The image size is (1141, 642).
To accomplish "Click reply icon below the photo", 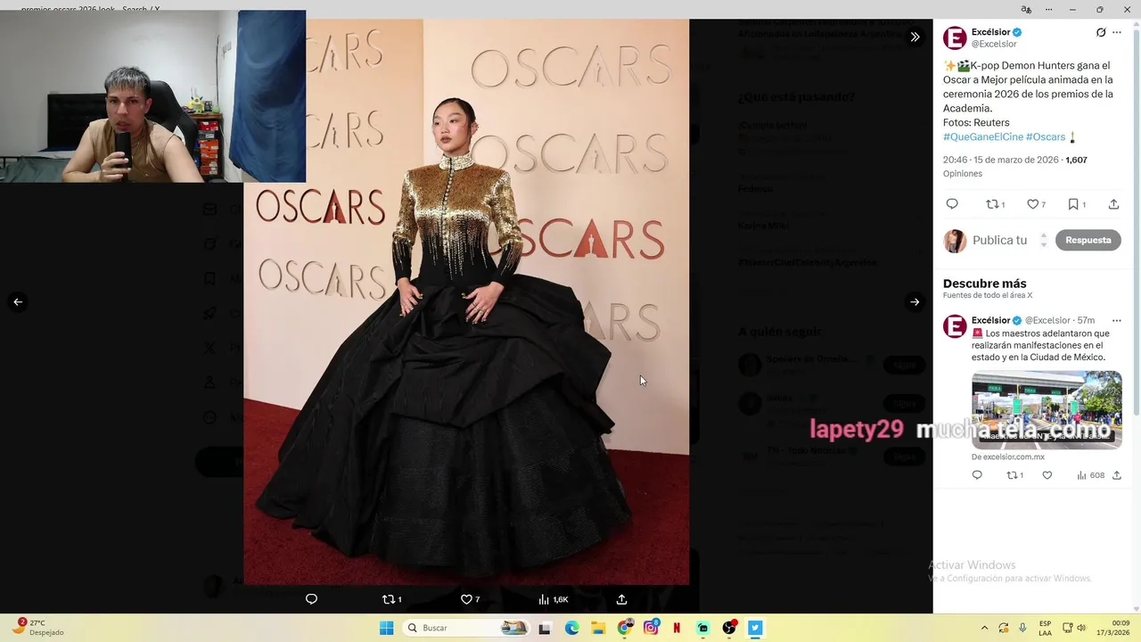I will tap(311, 599).
